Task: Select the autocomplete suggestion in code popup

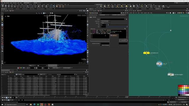Action: tap(113, 35)
